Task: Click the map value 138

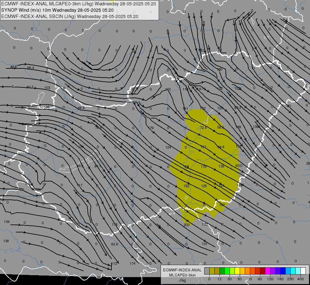Action: [x=6, y=241]
